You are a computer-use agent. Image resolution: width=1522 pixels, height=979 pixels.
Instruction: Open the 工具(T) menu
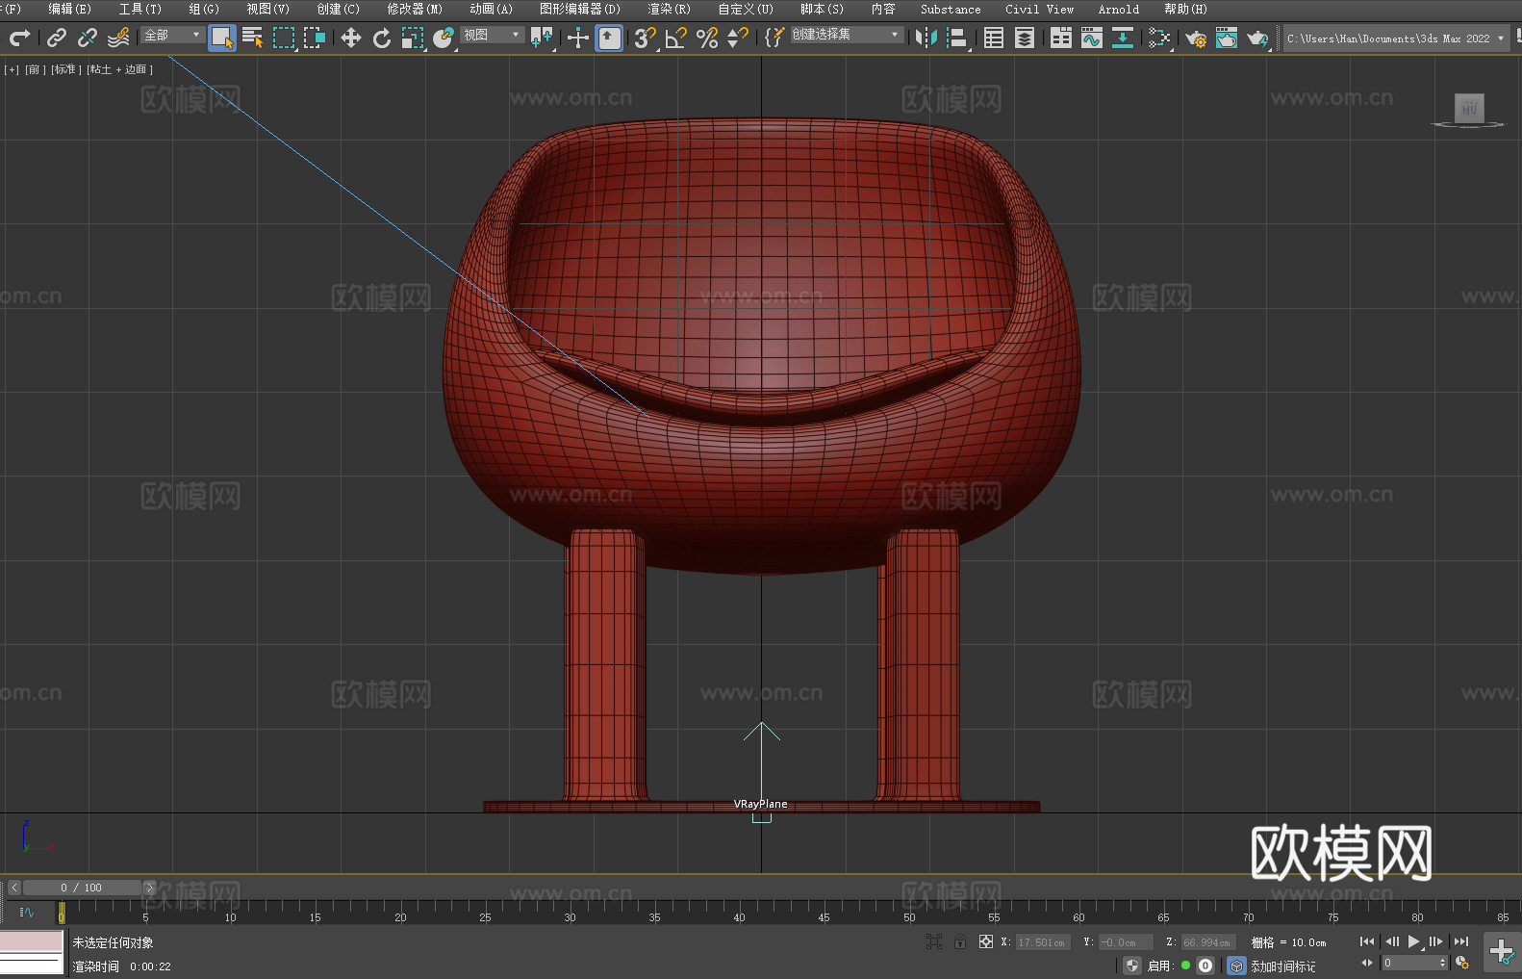click(x=140, y=9)
